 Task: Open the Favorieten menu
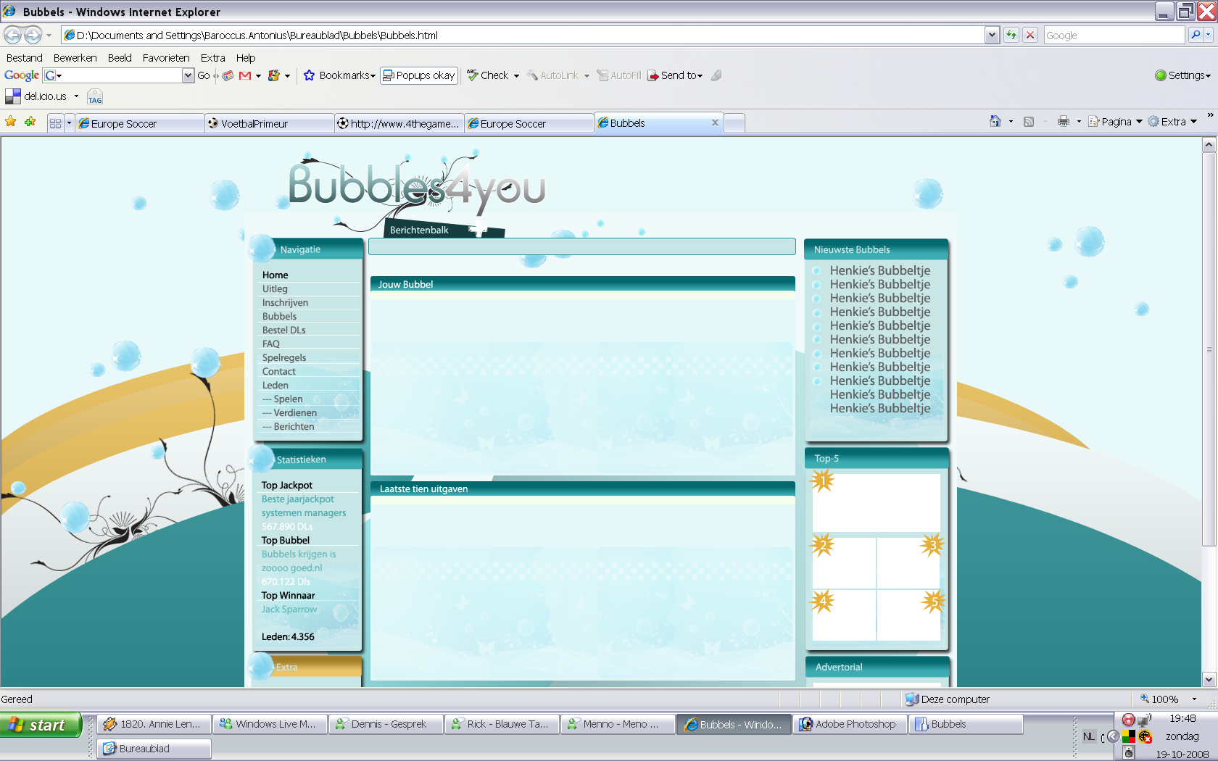(166, 58)
